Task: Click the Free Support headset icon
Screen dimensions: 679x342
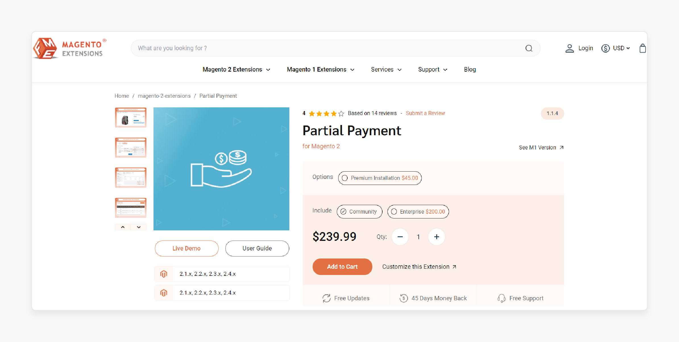Action: [501, 298]
